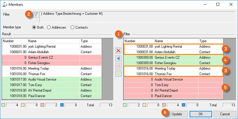Screen dimensions: 238x119
Task: Click the blue left arrow button
Action: click(x=118, y=59)
